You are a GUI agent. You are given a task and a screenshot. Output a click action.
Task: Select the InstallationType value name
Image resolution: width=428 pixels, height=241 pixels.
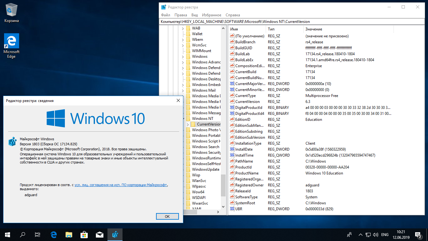(x=248, y=143)
